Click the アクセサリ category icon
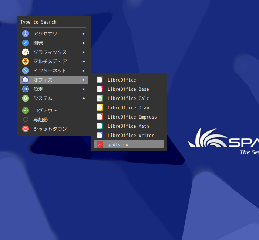The image size is (259, 240). [26, 34]
